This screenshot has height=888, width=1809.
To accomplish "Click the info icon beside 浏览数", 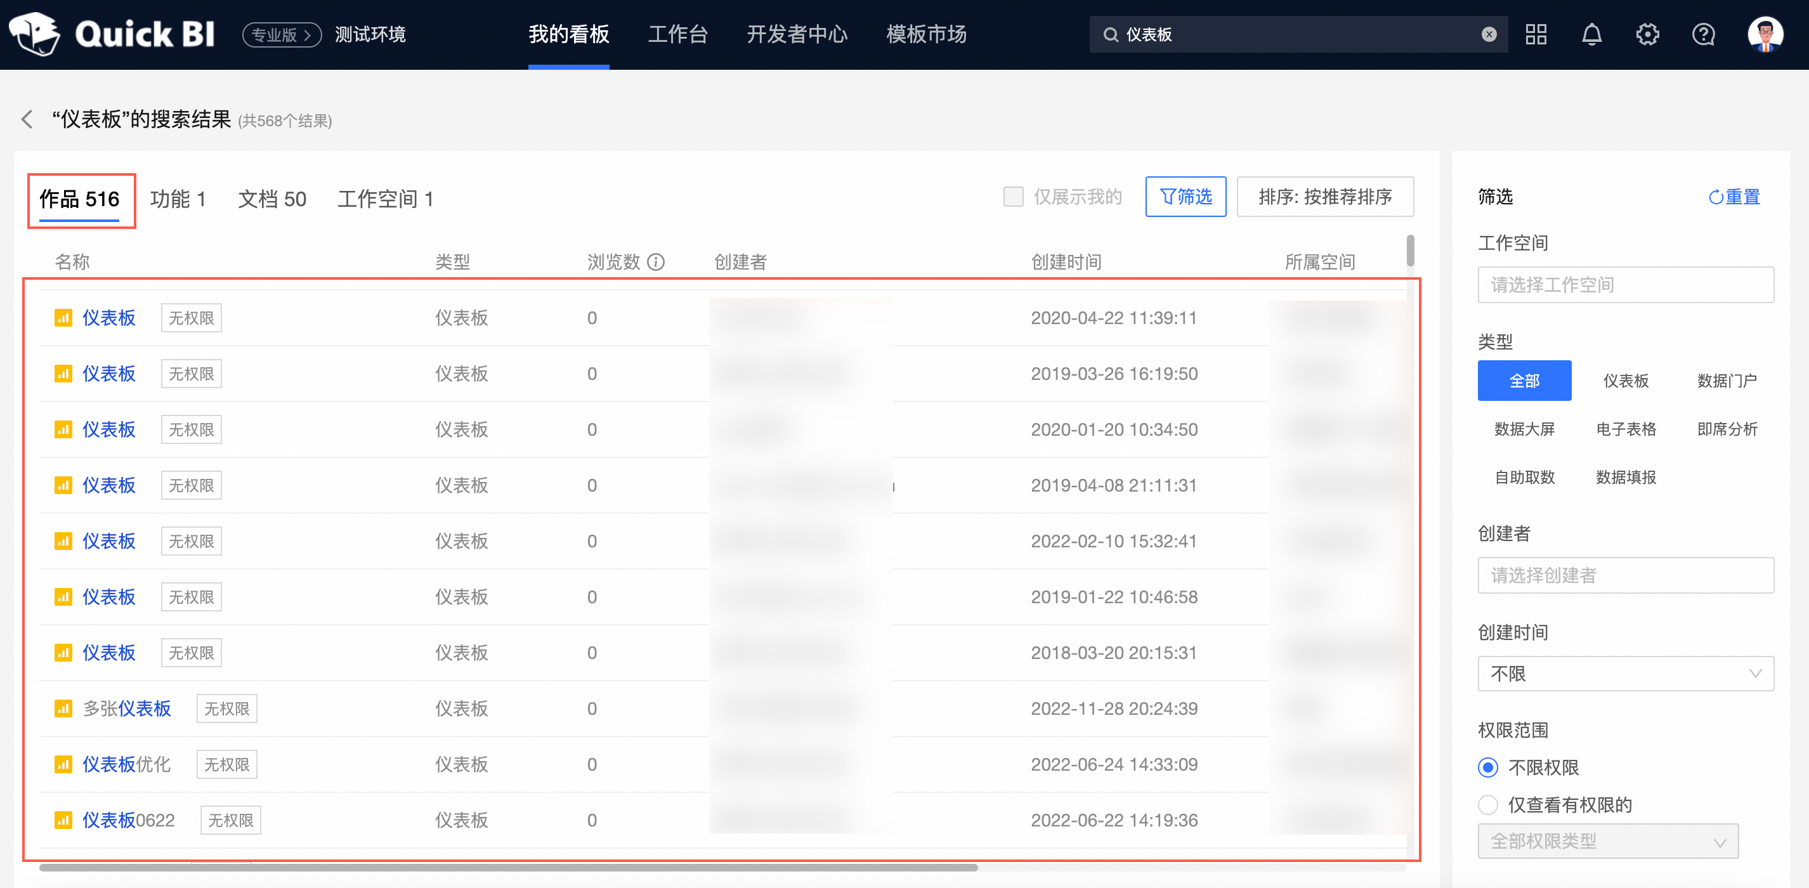I will [x=656, y=262].
